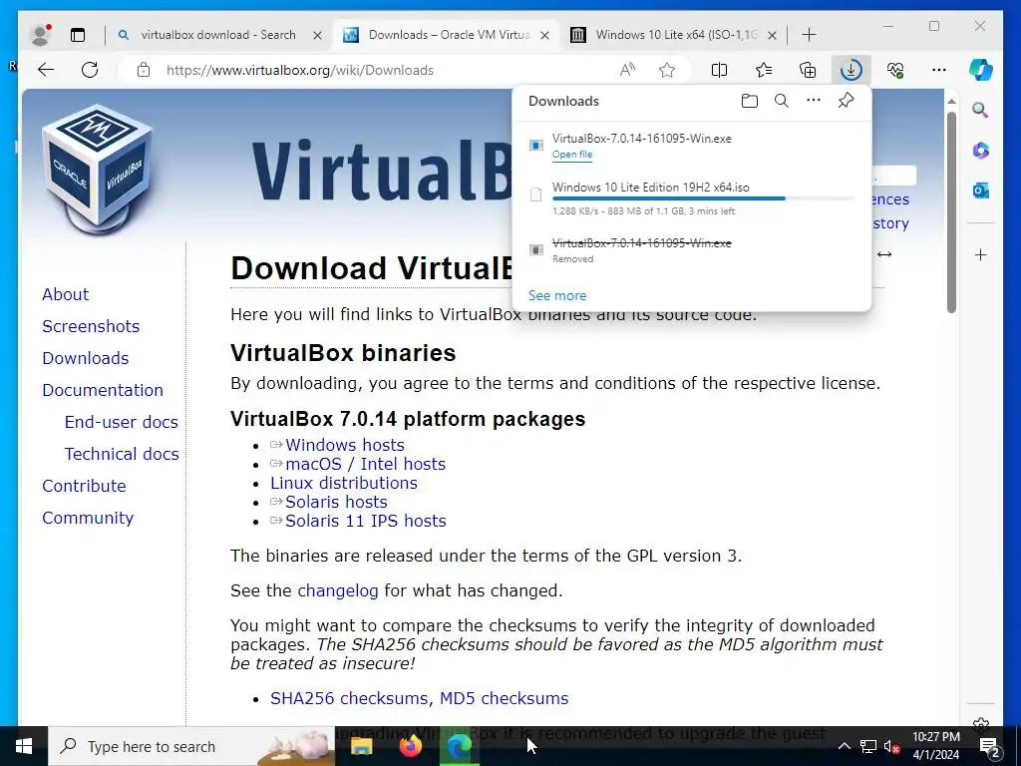Viewport: 1021px width, 766px height.
Task: Open End-user docs link
Action: (121, 422)
